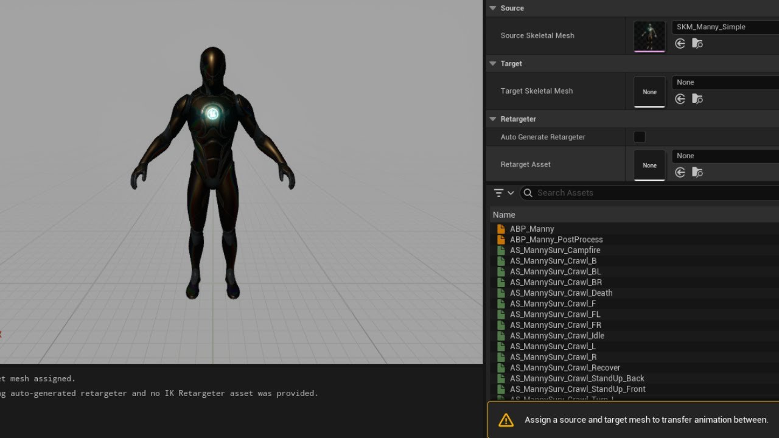This screenshot has width=779, height=438.
Task: Open the SKM_Manny_Simple source mesh dropdown
Action: 725,27
